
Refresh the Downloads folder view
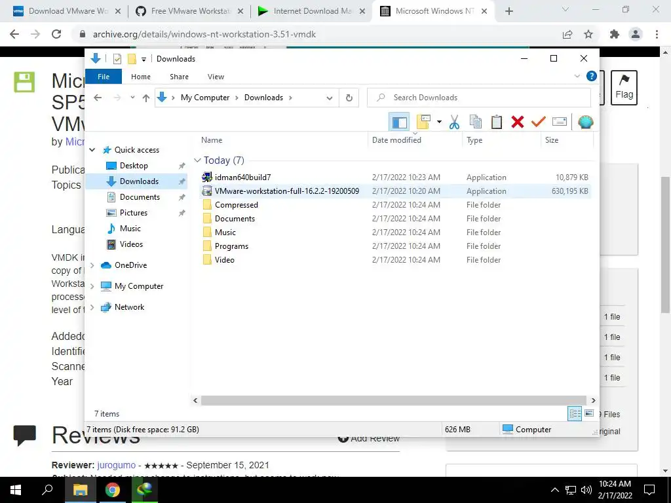[x=349, y=98]
